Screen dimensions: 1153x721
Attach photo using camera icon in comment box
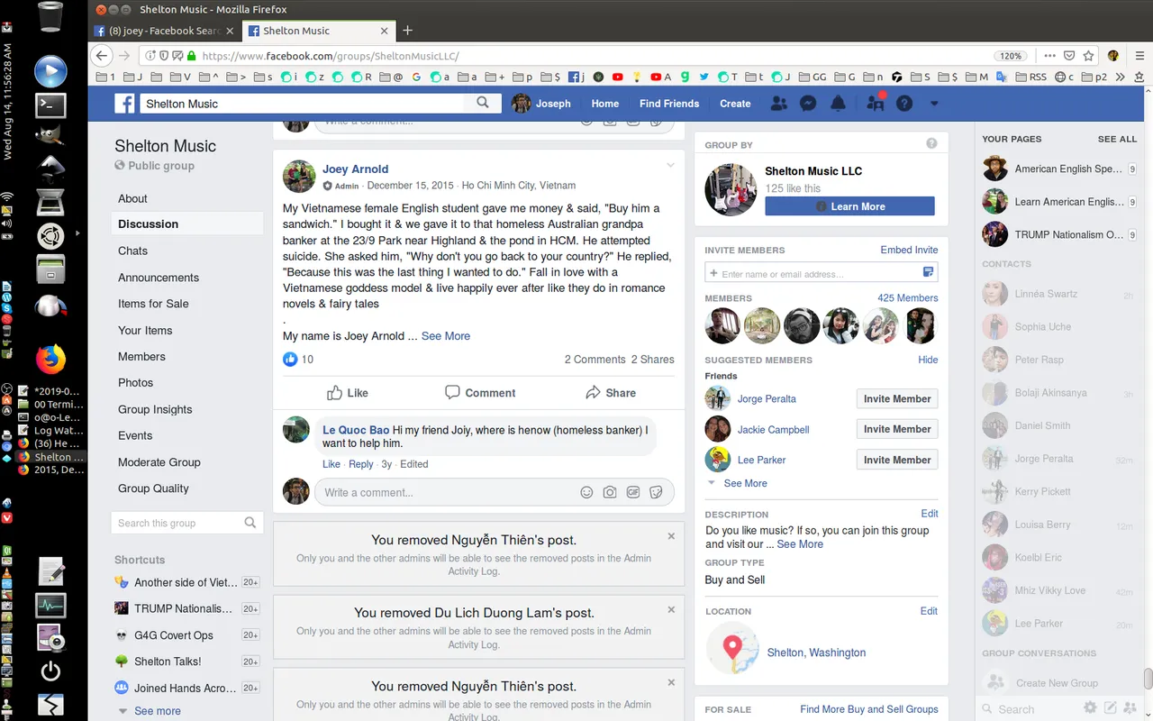(x=610, y=492)
